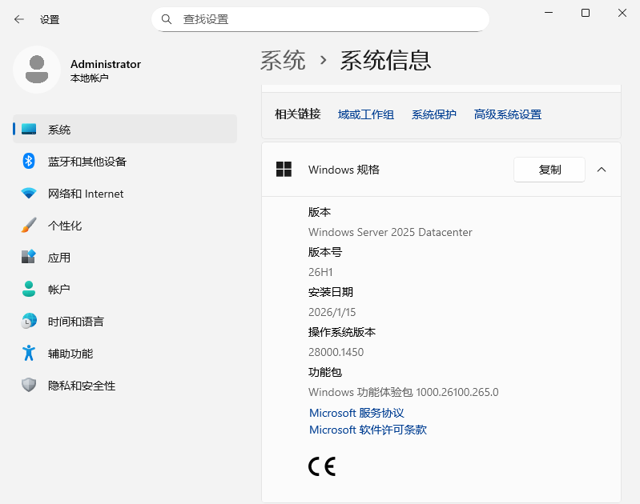The height and width of the screenshot is (504, 640).
Task: Click the 系统信息 page title
Action: pyautogui.click(x=386, y=61)
